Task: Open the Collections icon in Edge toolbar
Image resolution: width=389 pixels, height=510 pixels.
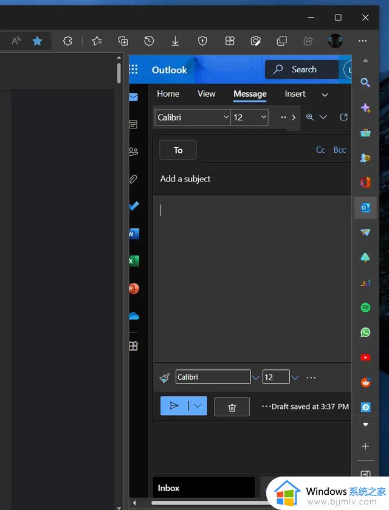Action: (123, 41)
